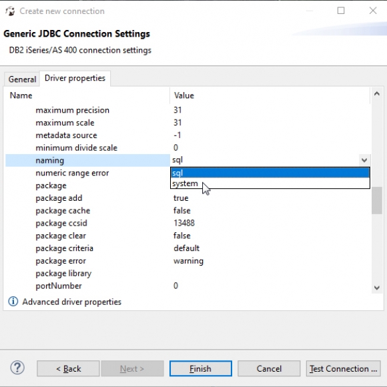Switch to the General tab
Screen dimensions: 387x387
point(22,79)
